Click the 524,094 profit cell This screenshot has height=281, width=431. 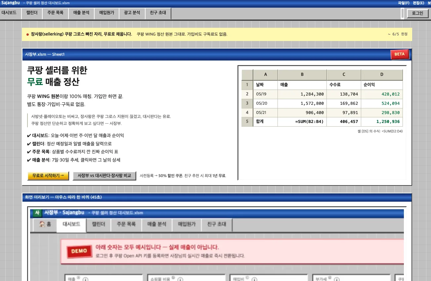[382, 103]
